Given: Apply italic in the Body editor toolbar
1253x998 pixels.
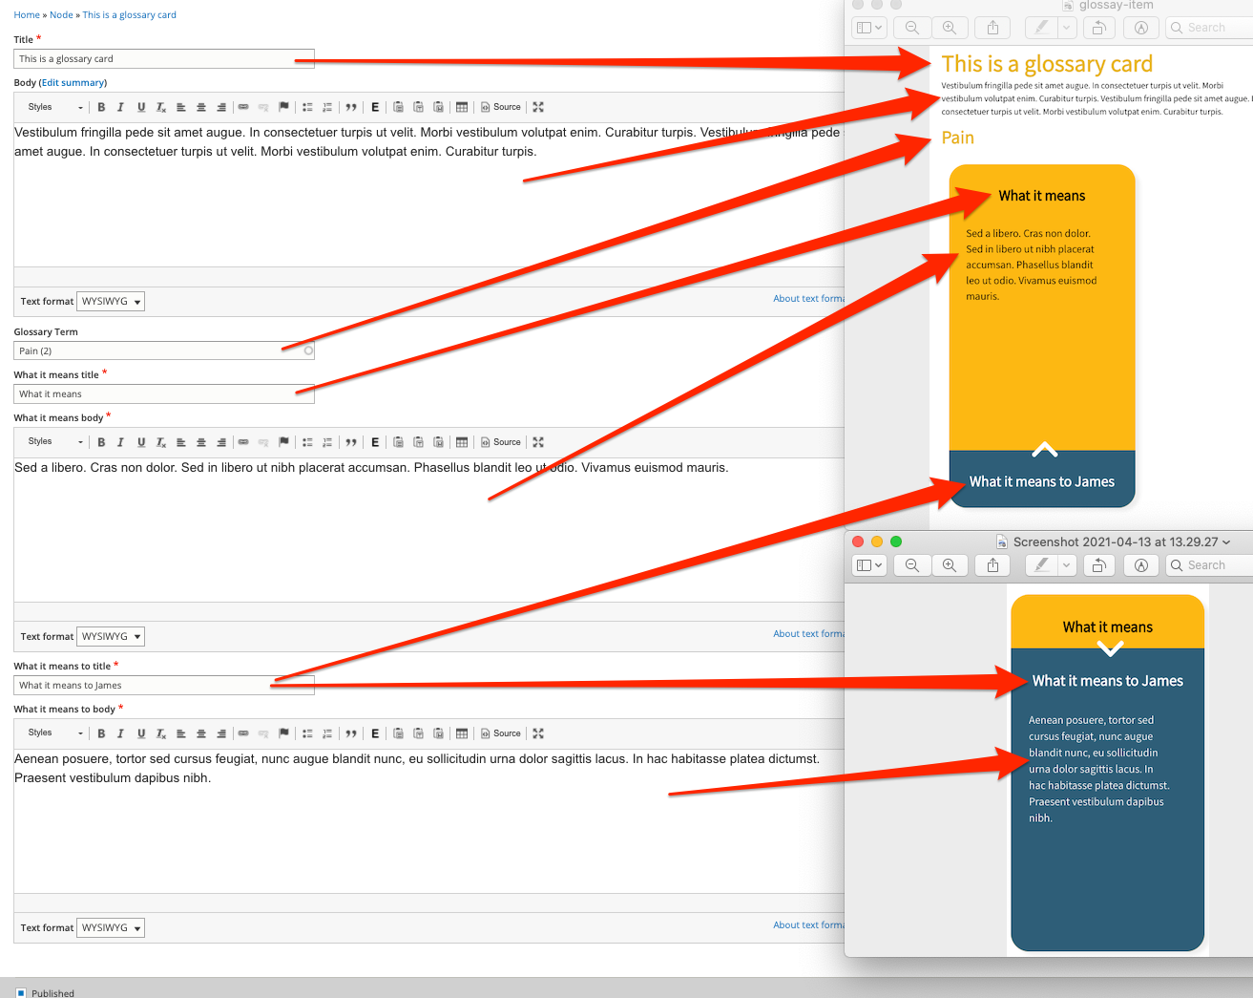Looking at the screenshot, I should 120,107.
